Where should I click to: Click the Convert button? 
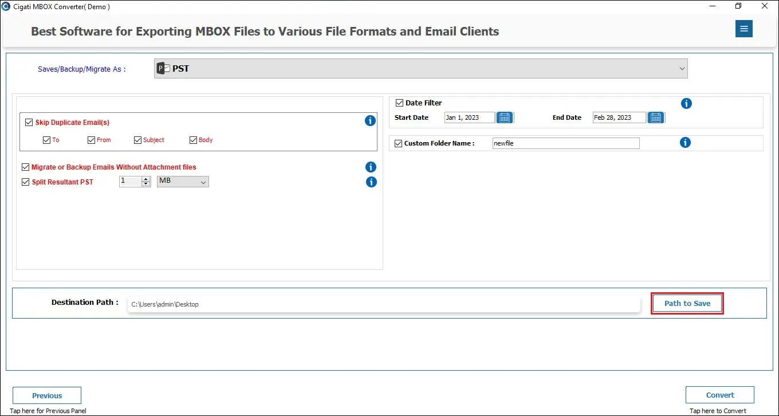[x=720, y=395]
